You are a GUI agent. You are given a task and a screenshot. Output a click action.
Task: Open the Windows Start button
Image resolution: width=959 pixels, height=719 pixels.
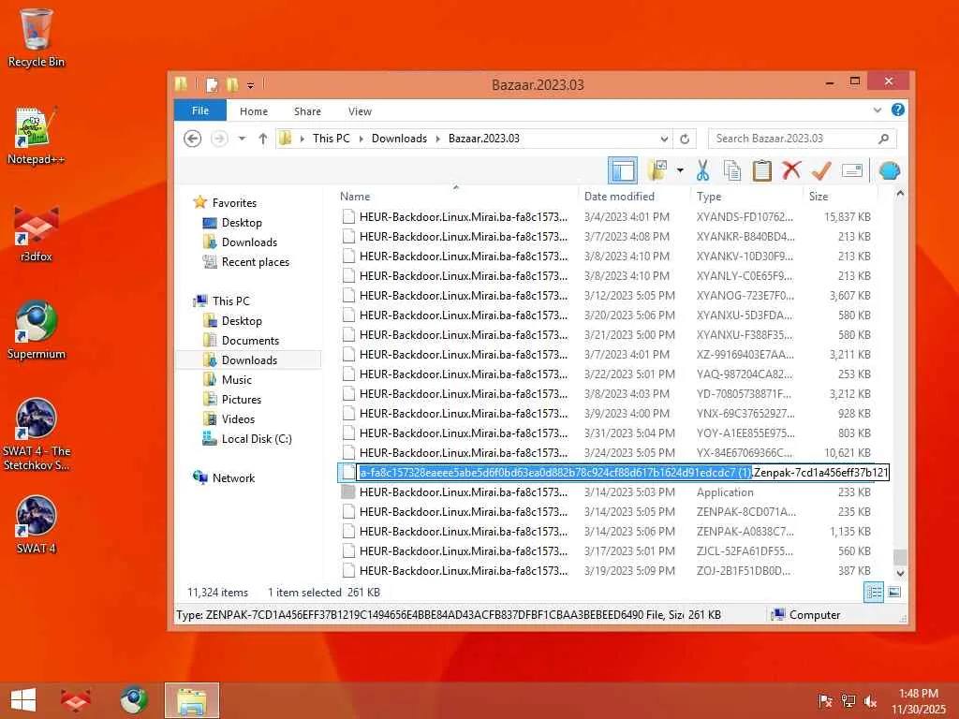click(x=23, y=700)
